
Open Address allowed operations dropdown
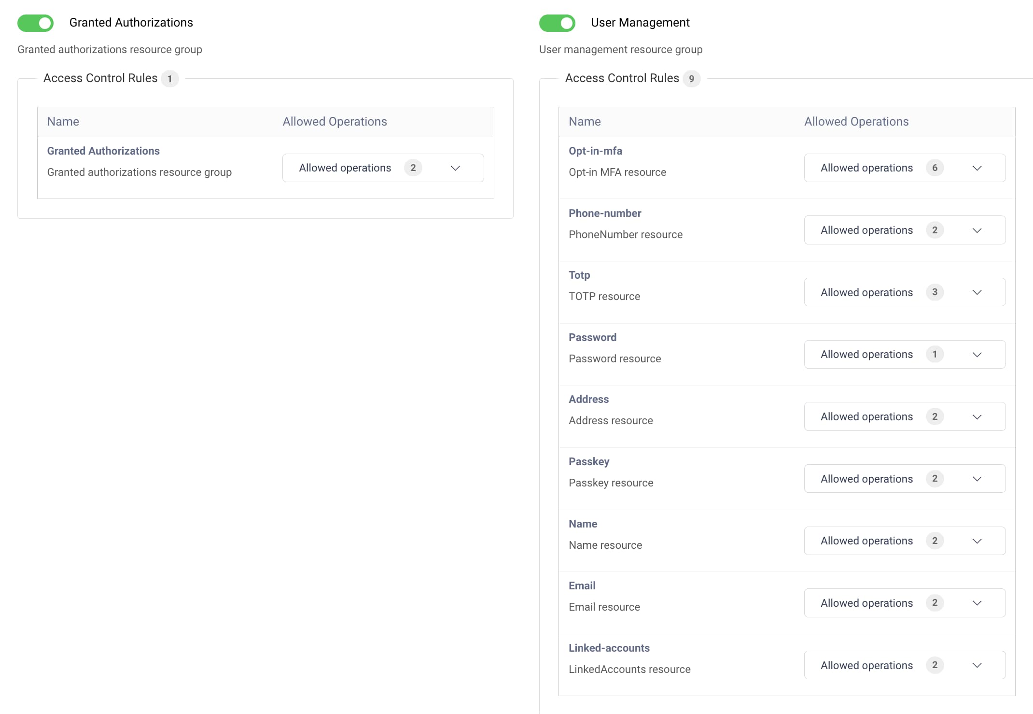pos(905,416)
